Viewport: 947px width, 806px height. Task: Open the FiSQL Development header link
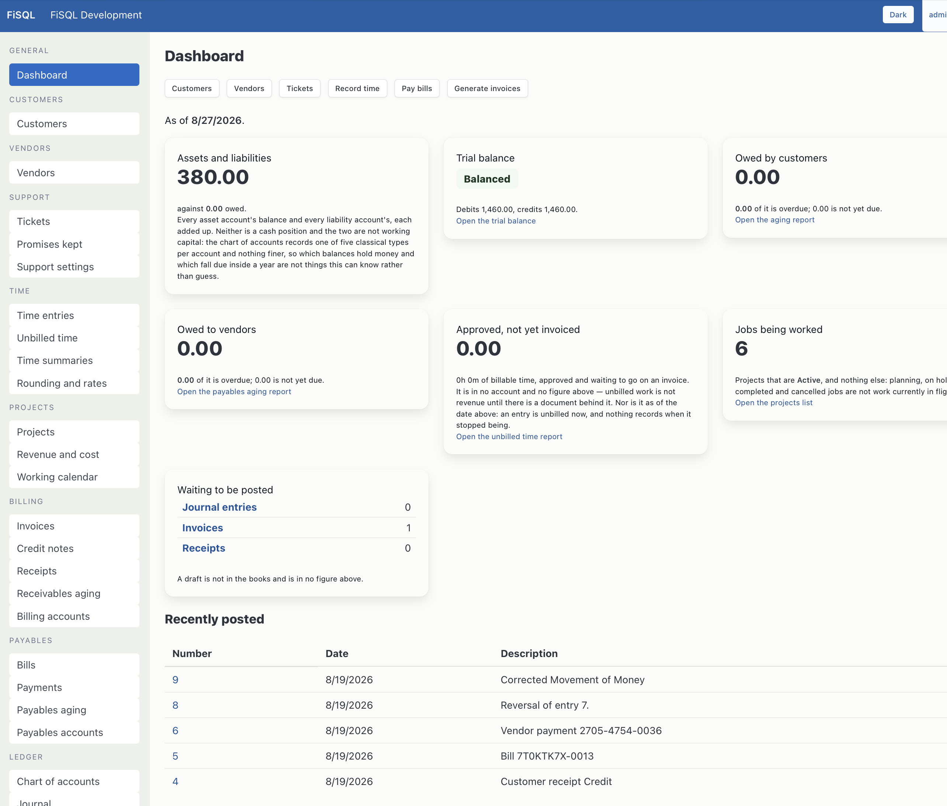click(x=96, y=15)
